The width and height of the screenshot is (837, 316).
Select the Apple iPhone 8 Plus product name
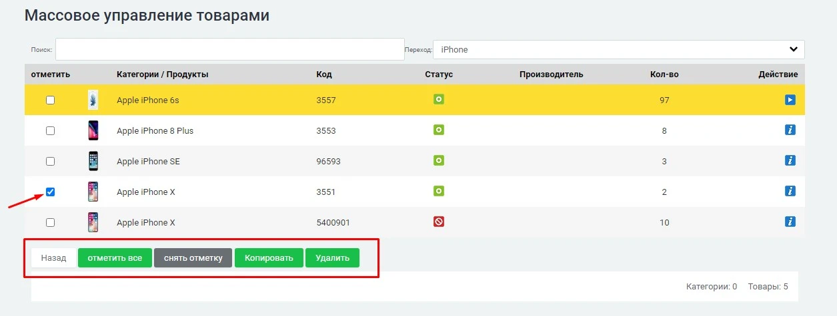[x=155, y=130]
